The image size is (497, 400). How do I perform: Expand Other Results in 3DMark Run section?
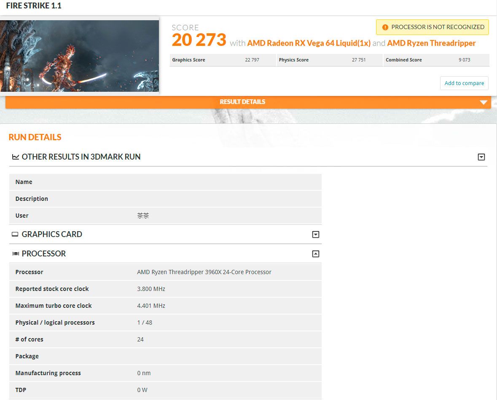pyautogui.click(x=481, y=157)
